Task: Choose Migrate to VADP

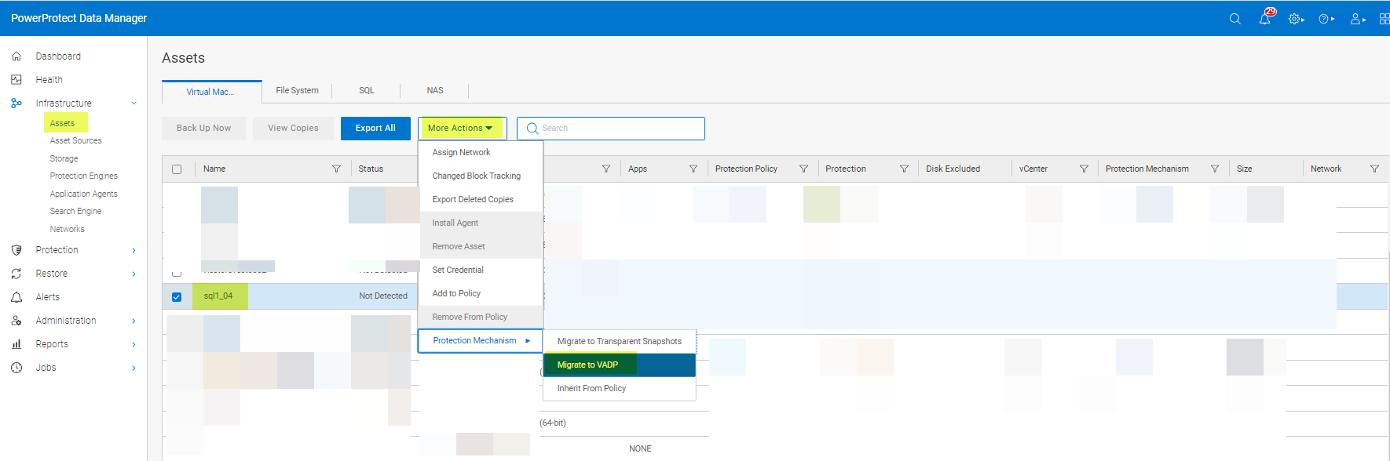Action: coord(619,365)
